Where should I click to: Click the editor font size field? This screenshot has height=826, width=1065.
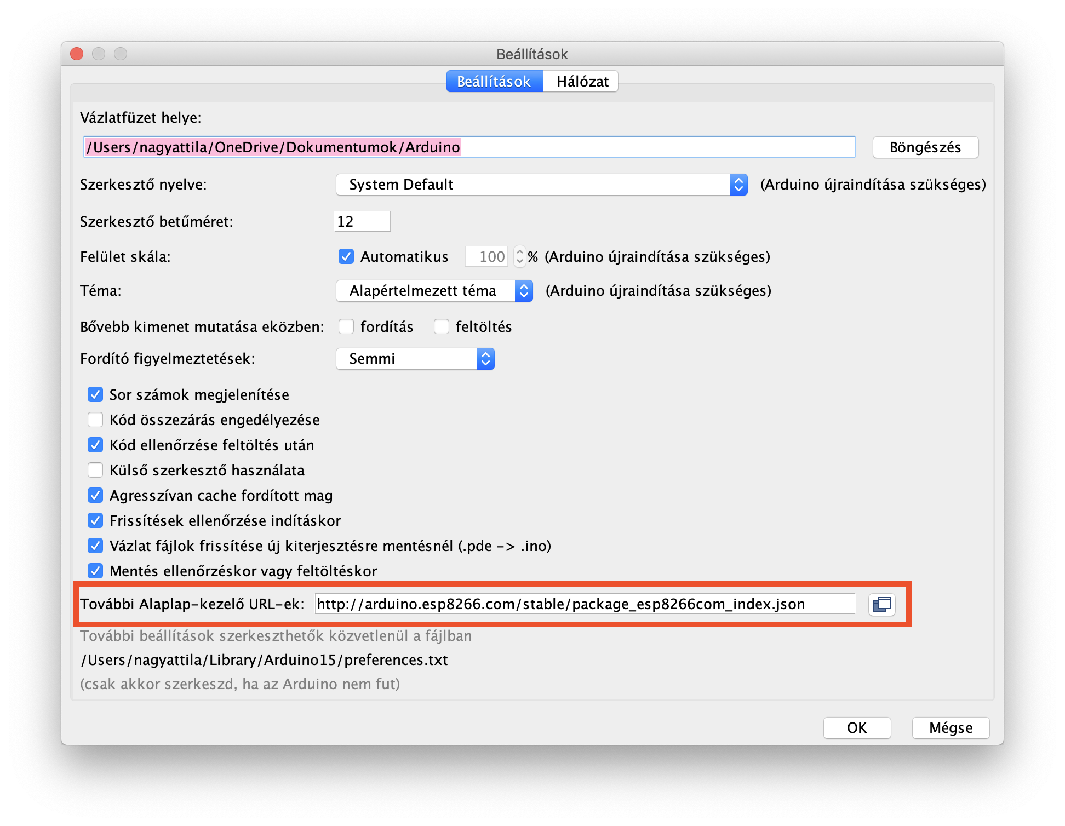362,221
